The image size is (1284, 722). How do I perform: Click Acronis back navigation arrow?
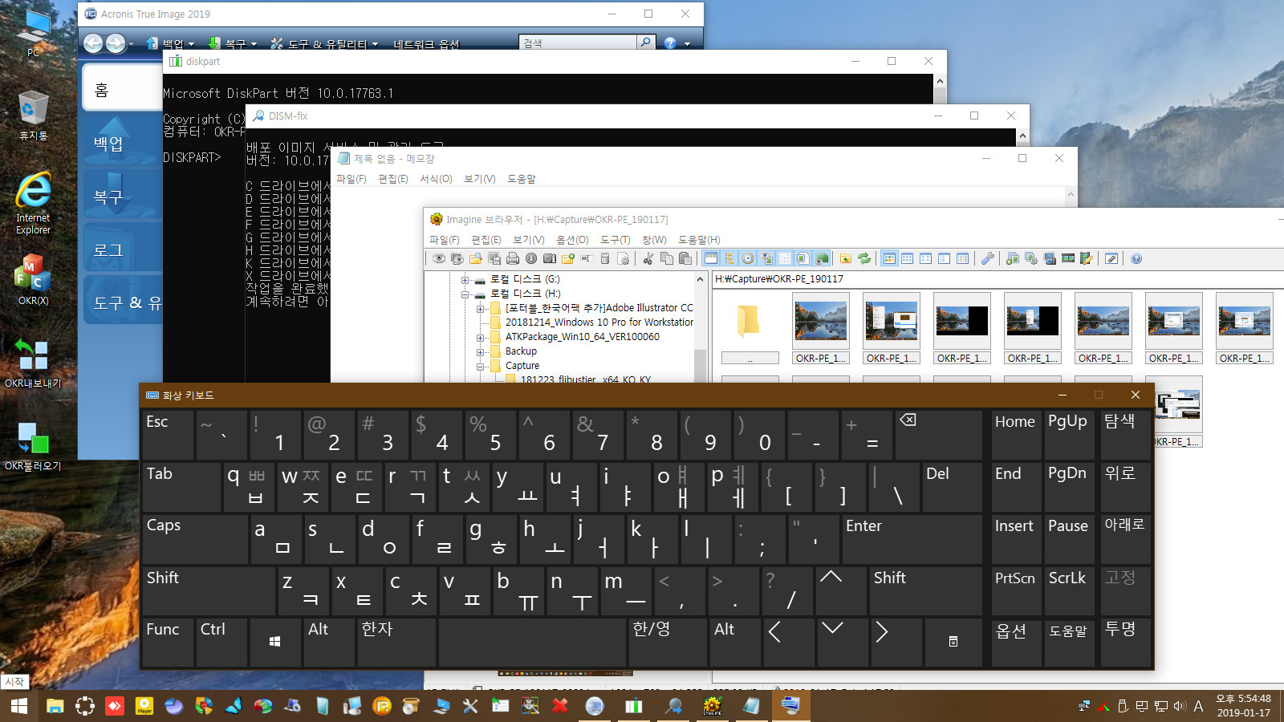pos(93,43)
